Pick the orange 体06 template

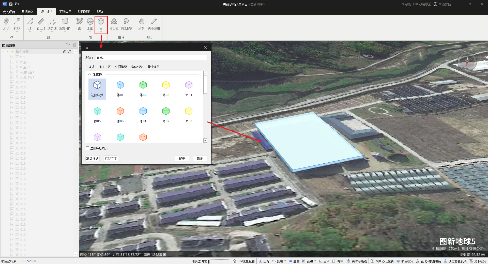tap(120, 114)
